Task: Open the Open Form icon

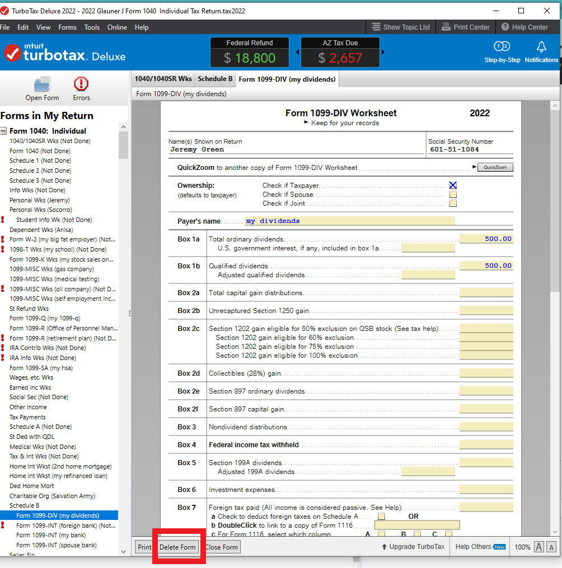Action: 42,89
